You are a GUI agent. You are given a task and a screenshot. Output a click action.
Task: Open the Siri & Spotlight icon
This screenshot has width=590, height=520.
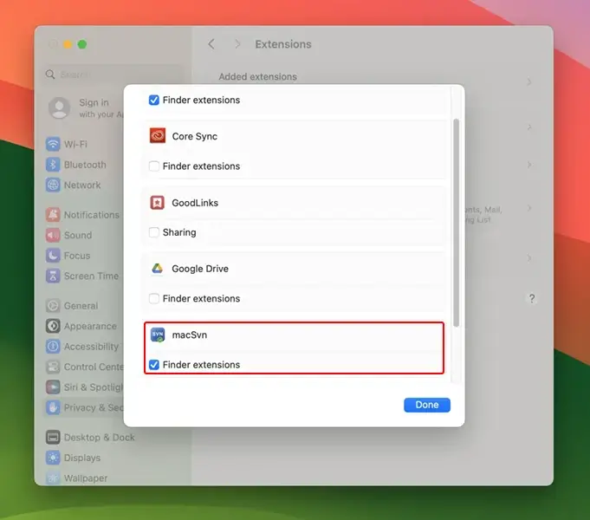click(x=53, y=387)
